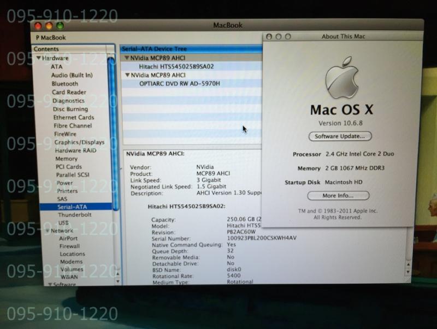Click revision value PB2AC60W
This screenshot has width=437, height=329.
(x=241, y=232)
